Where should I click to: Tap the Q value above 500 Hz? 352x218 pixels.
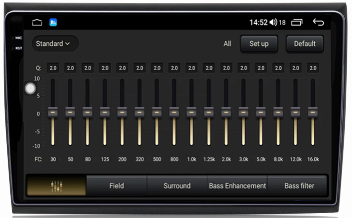coord(157,68)
